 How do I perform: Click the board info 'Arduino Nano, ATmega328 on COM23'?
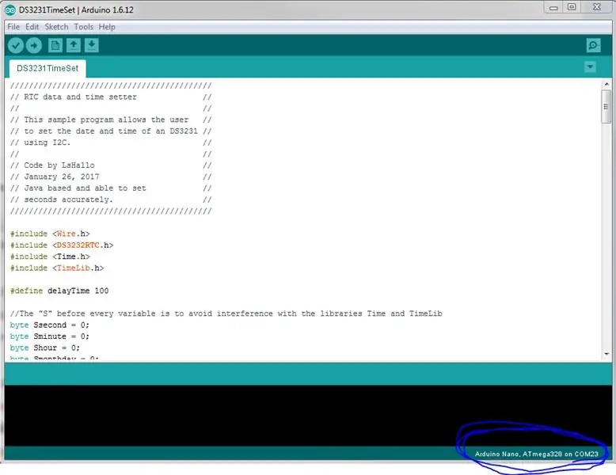536,454
